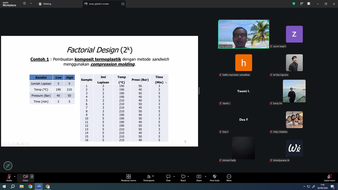Screen dimensions: 338x190
Task: Click the meeting encryption shield icon
Action: tap(294, 4)
